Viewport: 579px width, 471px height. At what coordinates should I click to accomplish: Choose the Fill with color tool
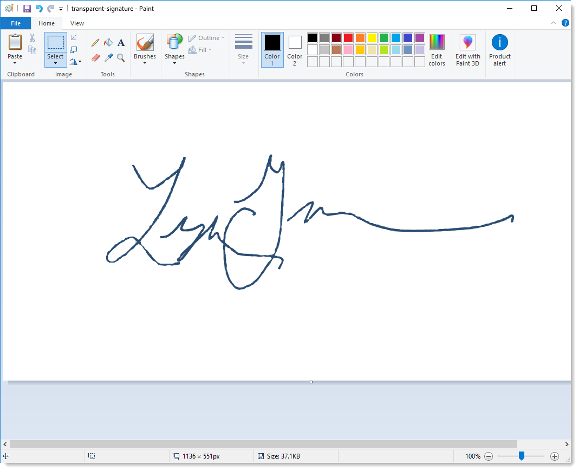pos(108,42)
